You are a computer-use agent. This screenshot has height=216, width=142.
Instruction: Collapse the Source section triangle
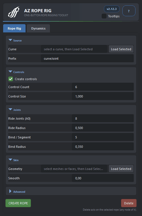(x=10, y=40)
